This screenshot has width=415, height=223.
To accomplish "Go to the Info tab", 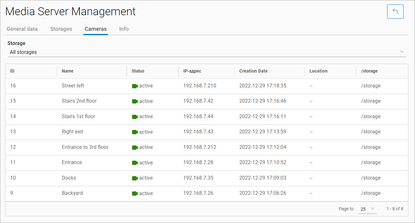I will point(124,29).
